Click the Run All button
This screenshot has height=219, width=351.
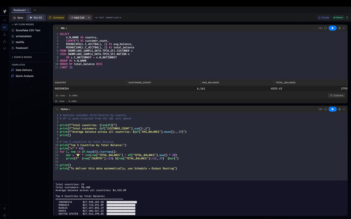click(36, 17)
